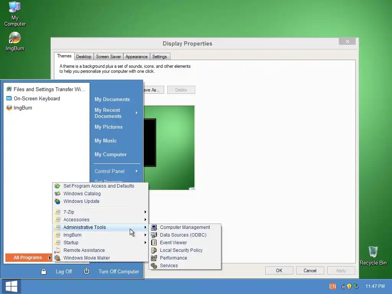The width and height of the screenshot is (392, 294).
Task: Expand the ImgBurn submenu arrow
Action: coord(145,235)
